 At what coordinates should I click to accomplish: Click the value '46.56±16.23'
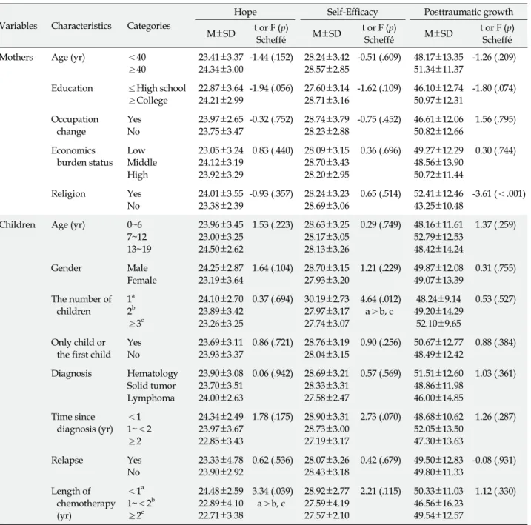(x=438, y=504)
